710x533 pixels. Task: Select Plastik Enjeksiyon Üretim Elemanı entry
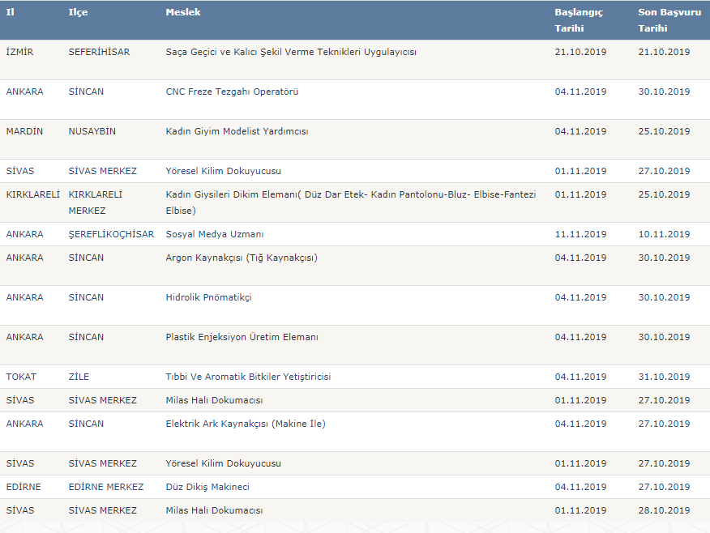click(242, 337)
